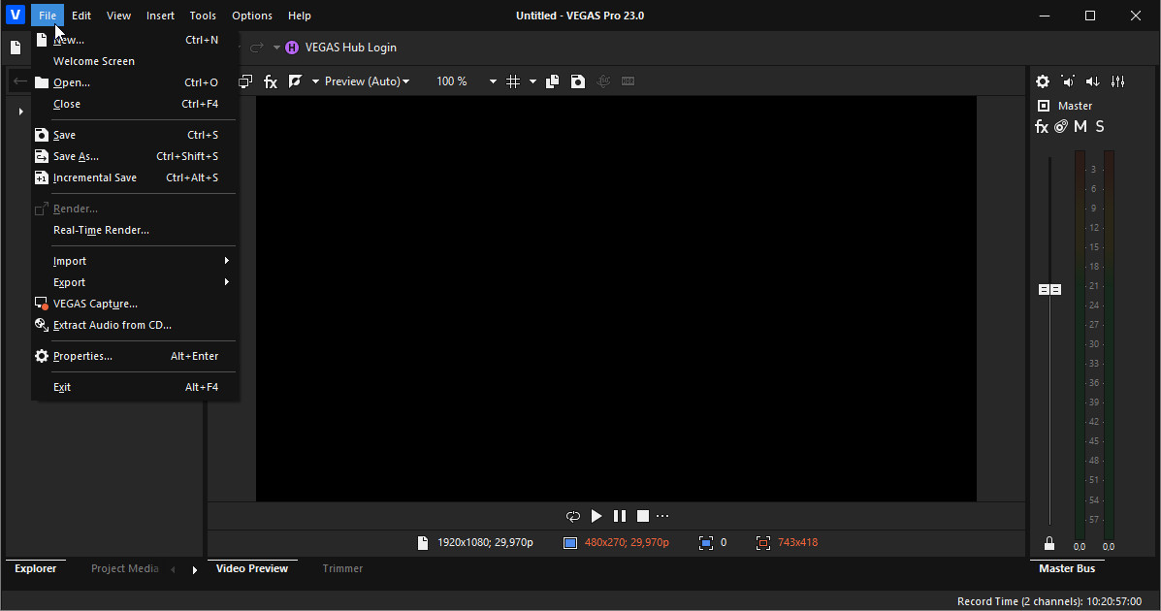The height and width of the screenshot is (611, 1161).
Task: Click the Downmix Output speaker icon
Action: [1093, 82]
